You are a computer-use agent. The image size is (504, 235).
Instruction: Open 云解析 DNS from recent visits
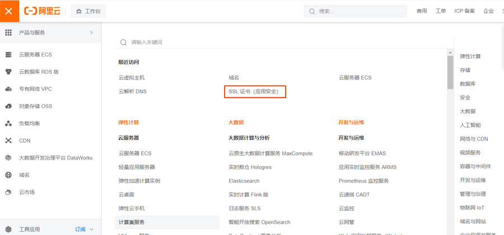132,91
